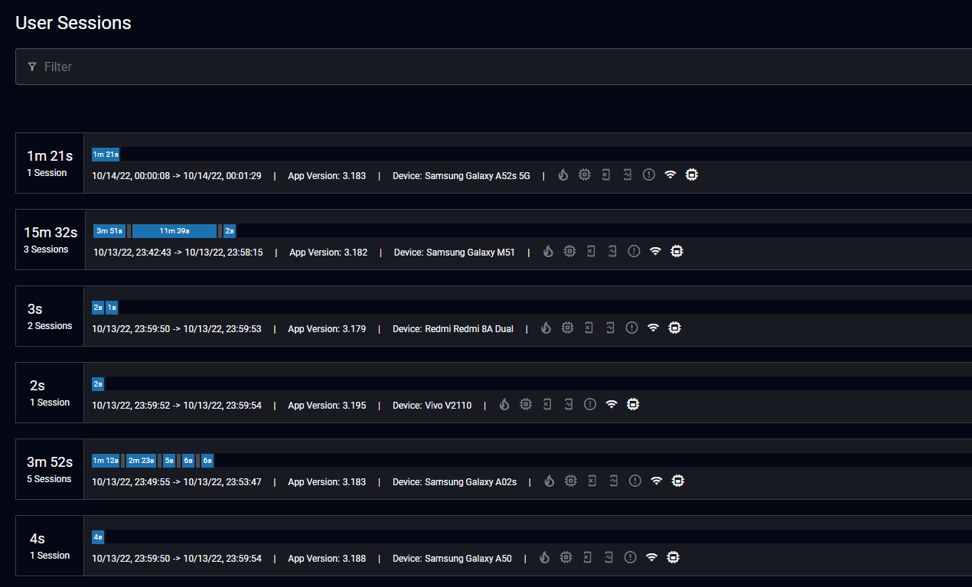Click the "App Version: 3.195" text
Image resolution: width=972 pixels, height=587 pixels.
click(x=327, y=406)
